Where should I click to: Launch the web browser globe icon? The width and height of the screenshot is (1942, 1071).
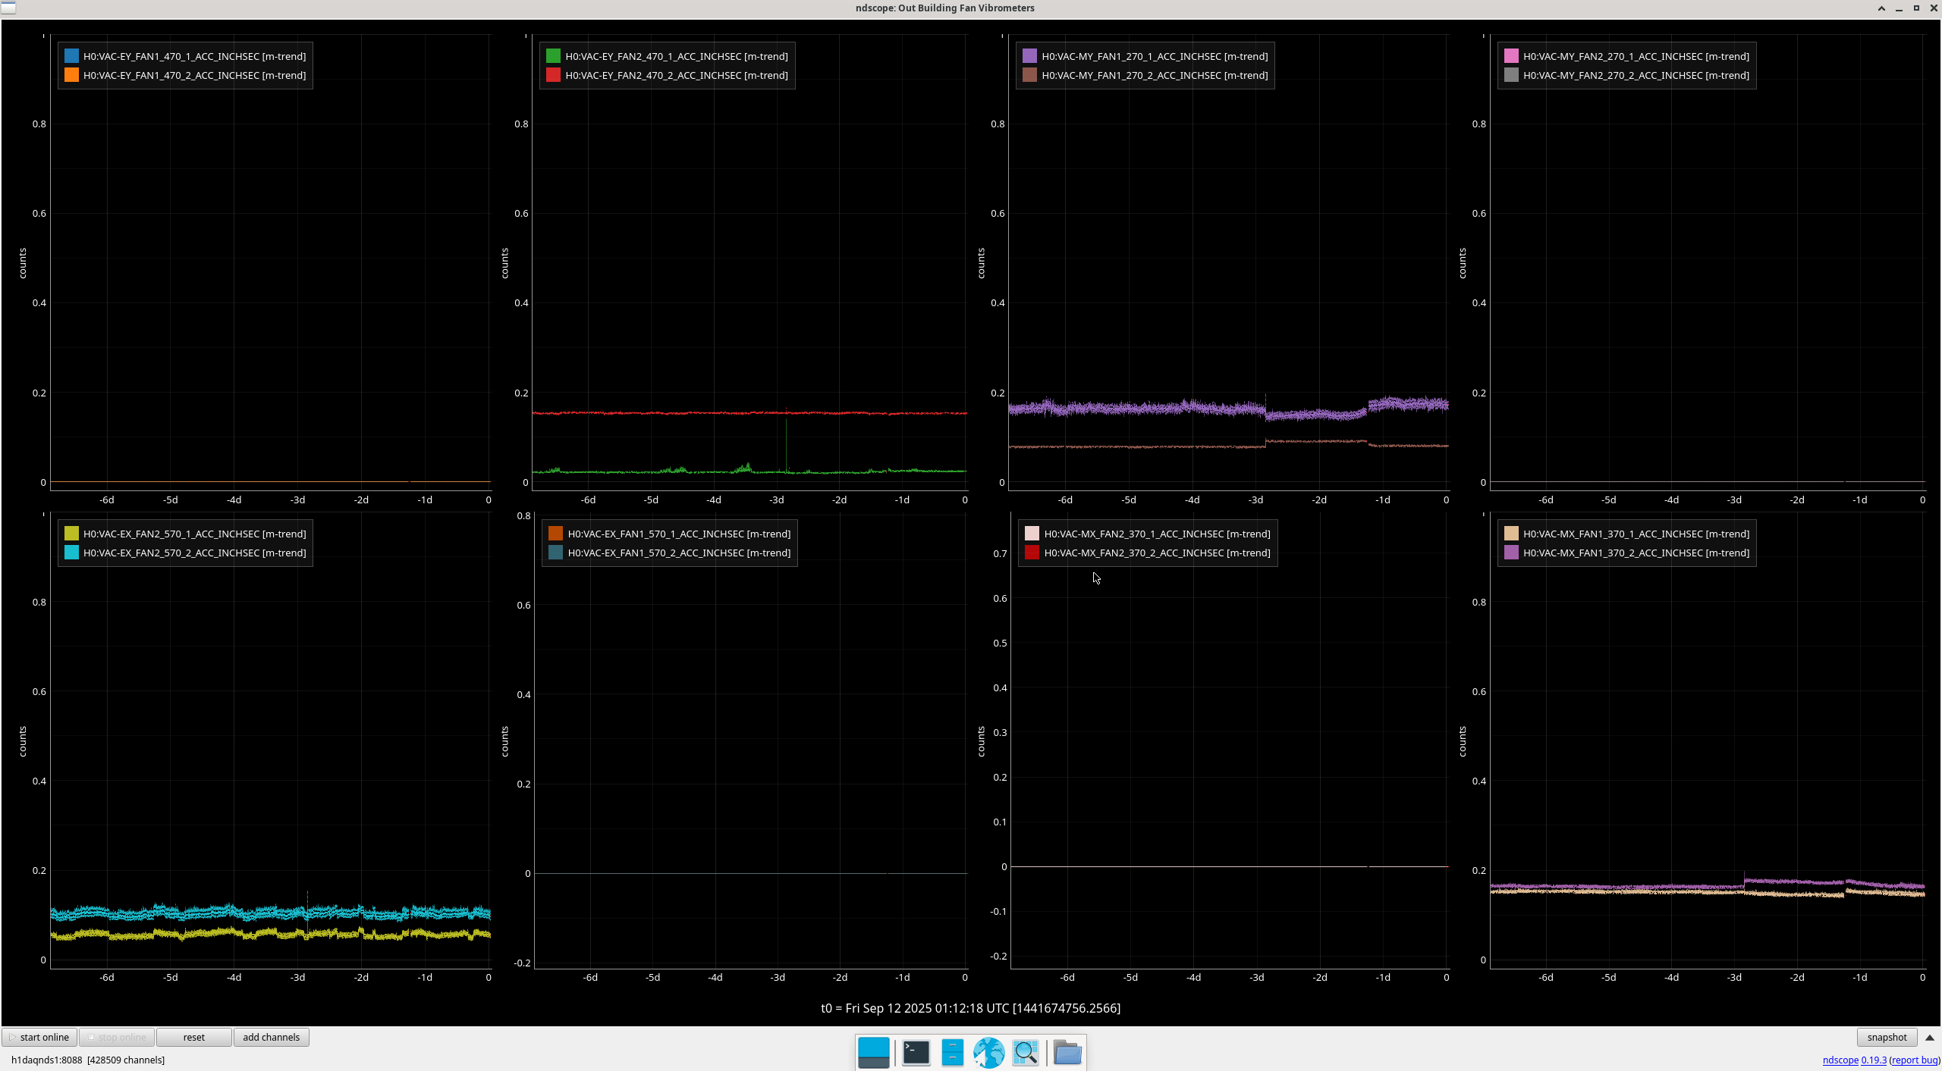[x=988, y=1052]
